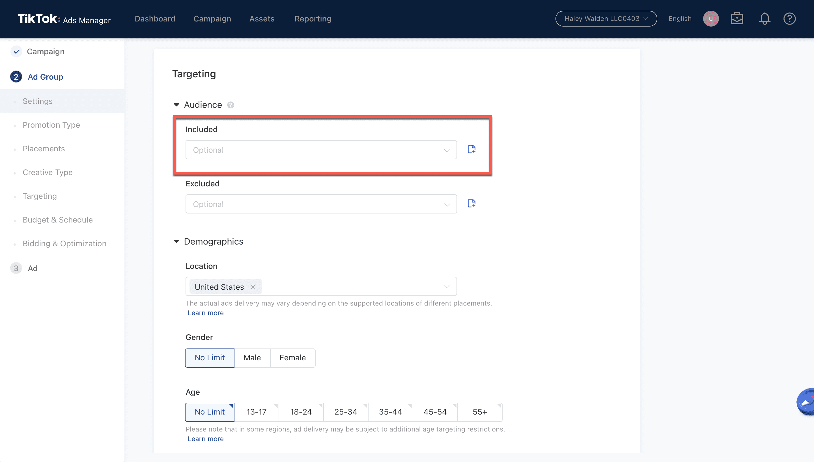Open the Haley Walden LLC0403 account dropdown

[x=606, y=19]
